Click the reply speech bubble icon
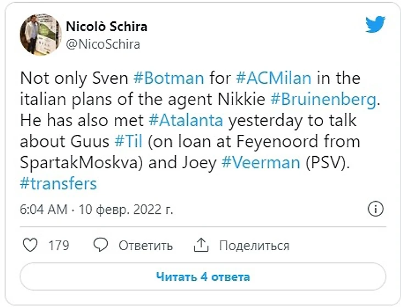This screenshot has width=401, height=307. (101, 245)
